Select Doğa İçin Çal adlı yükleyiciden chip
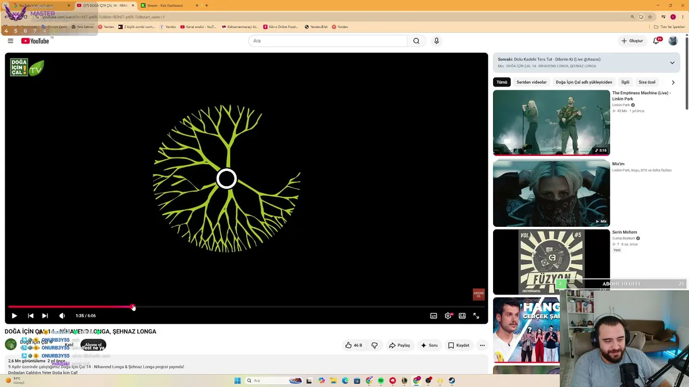This screenshot has height=387, width=689. point(583,82)
